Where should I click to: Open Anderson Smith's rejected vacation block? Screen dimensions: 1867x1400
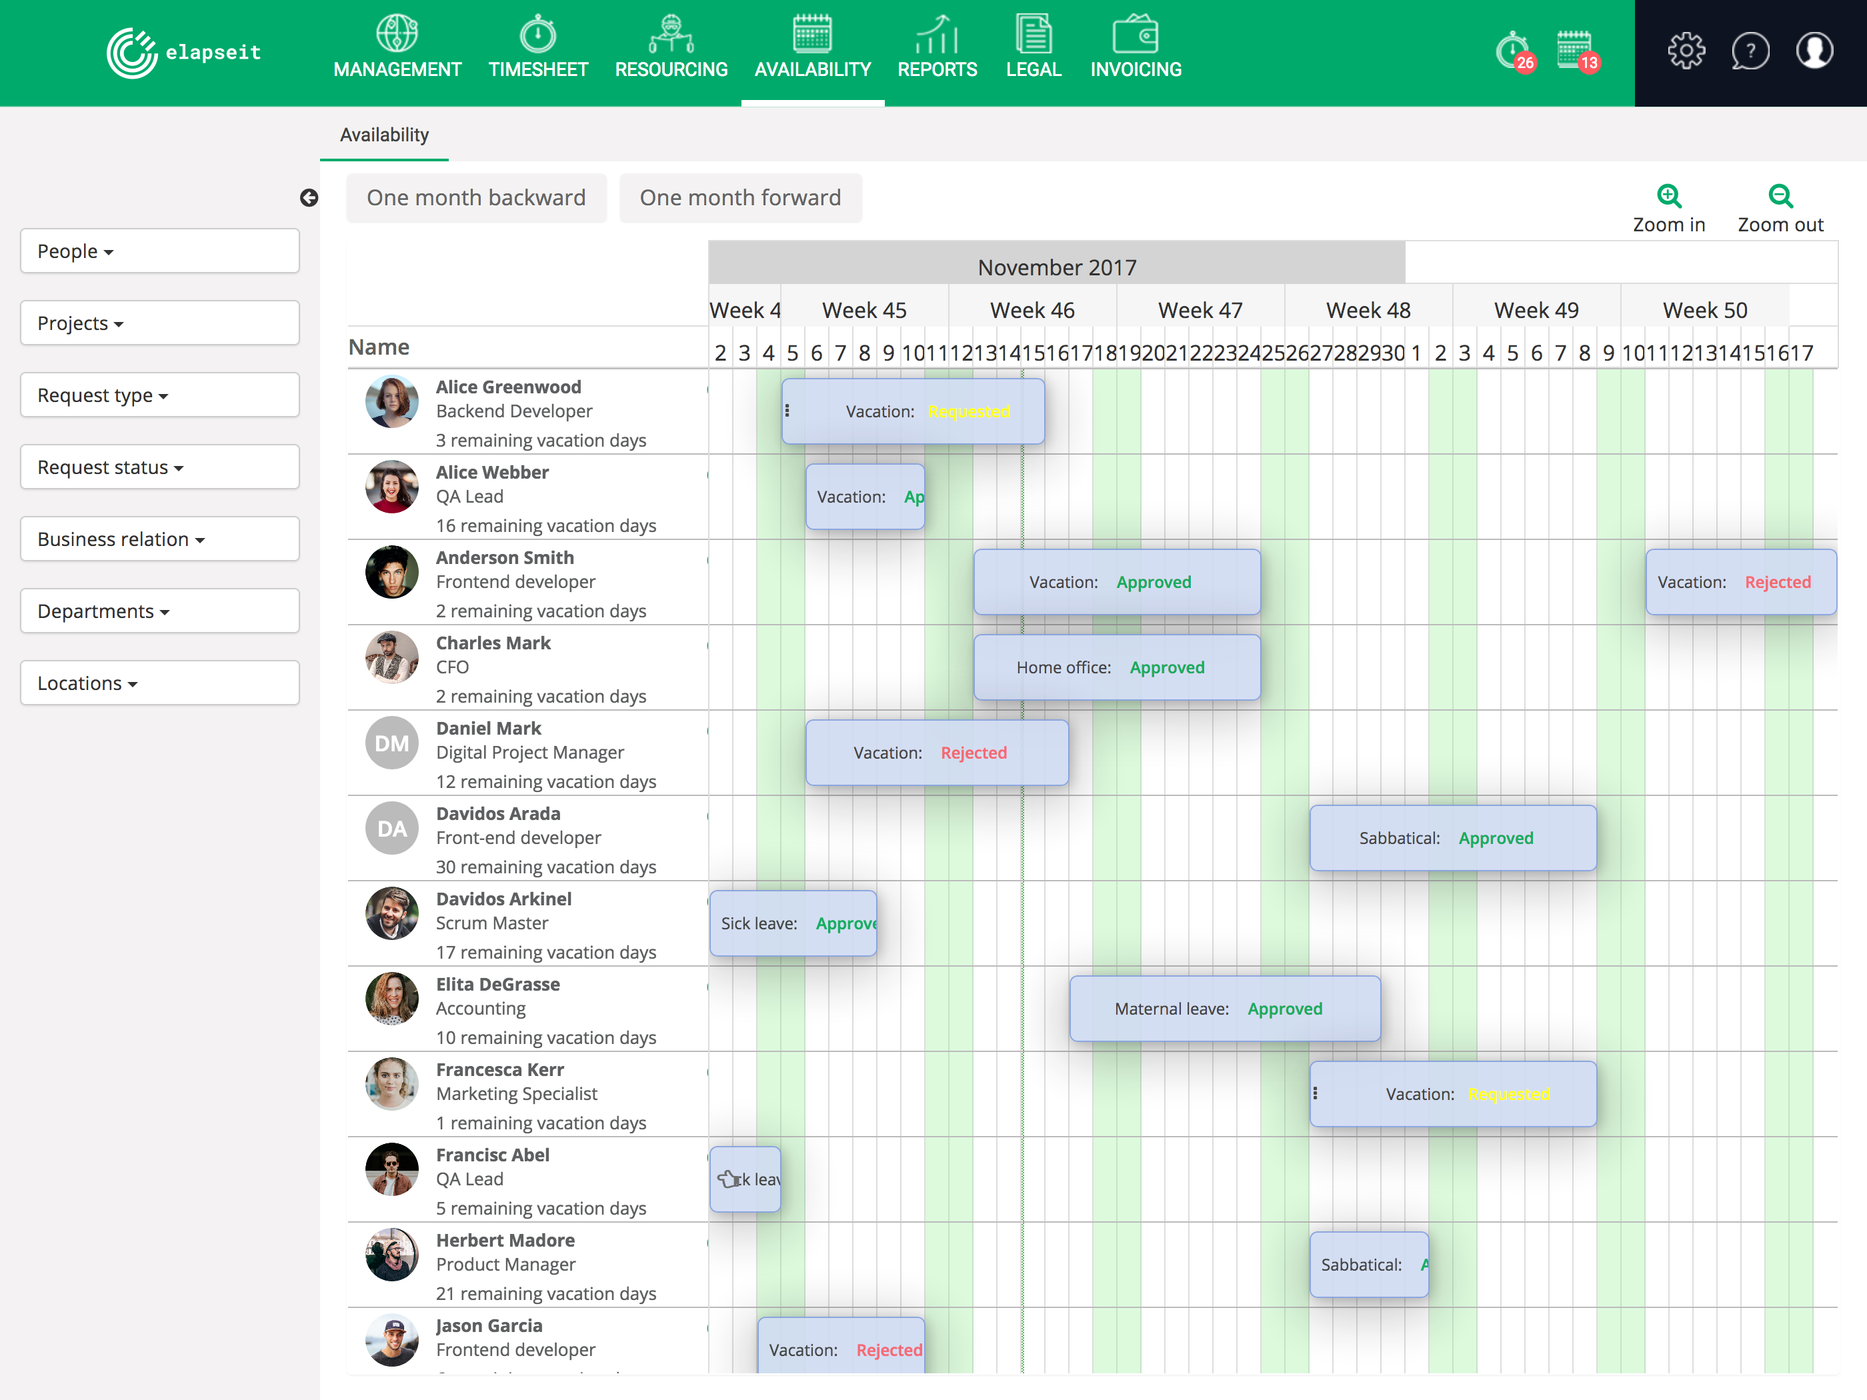point(1740,581)
